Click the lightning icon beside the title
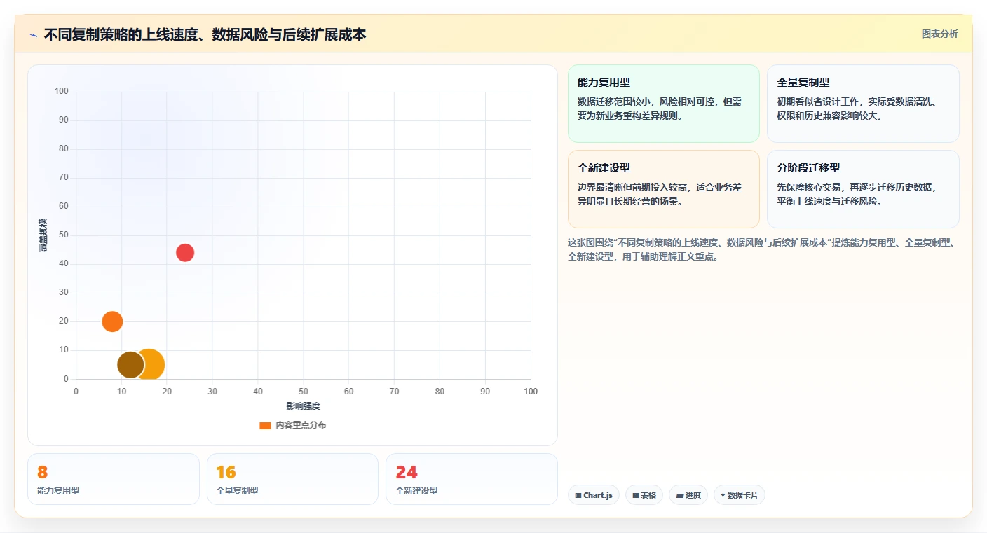The height and width of the screenshot is (533, 987). tap(33, 35)
